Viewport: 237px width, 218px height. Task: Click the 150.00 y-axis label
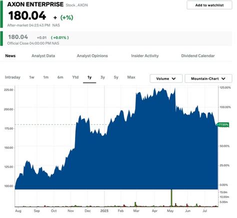(8, 147)
